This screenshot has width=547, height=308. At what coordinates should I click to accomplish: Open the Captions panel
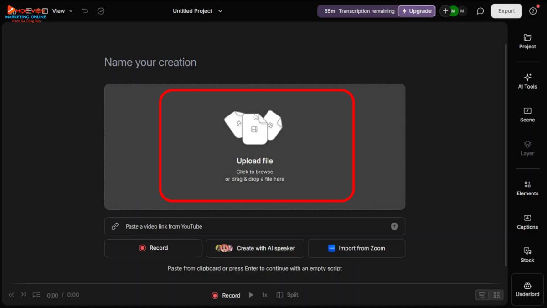click(x=527, y=222)
